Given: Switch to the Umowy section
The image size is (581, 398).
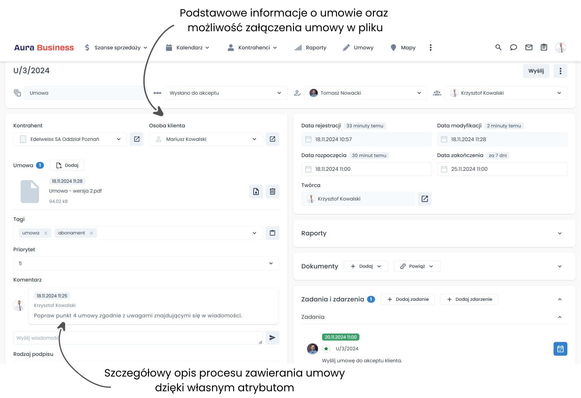Looking at the screenshot, I should pos(363,47).
